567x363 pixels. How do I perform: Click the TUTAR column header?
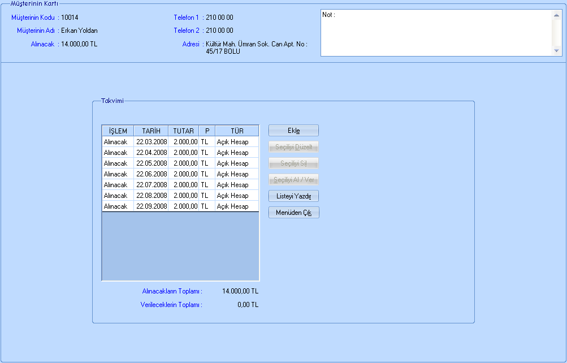(183, 131)
